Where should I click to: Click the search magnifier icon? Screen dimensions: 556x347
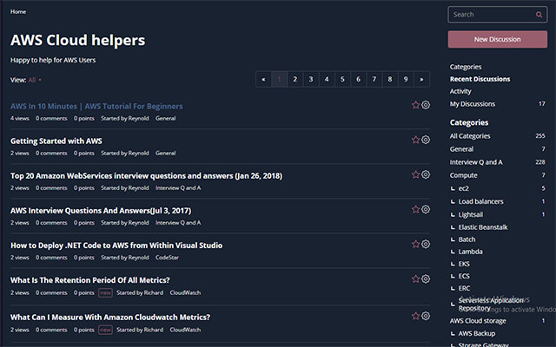[539, 15]
